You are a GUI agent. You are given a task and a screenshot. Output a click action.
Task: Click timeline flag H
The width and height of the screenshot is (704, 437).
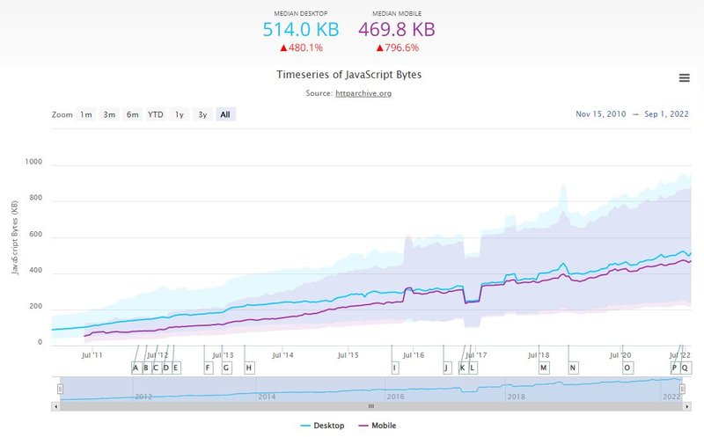click(249, 368)
